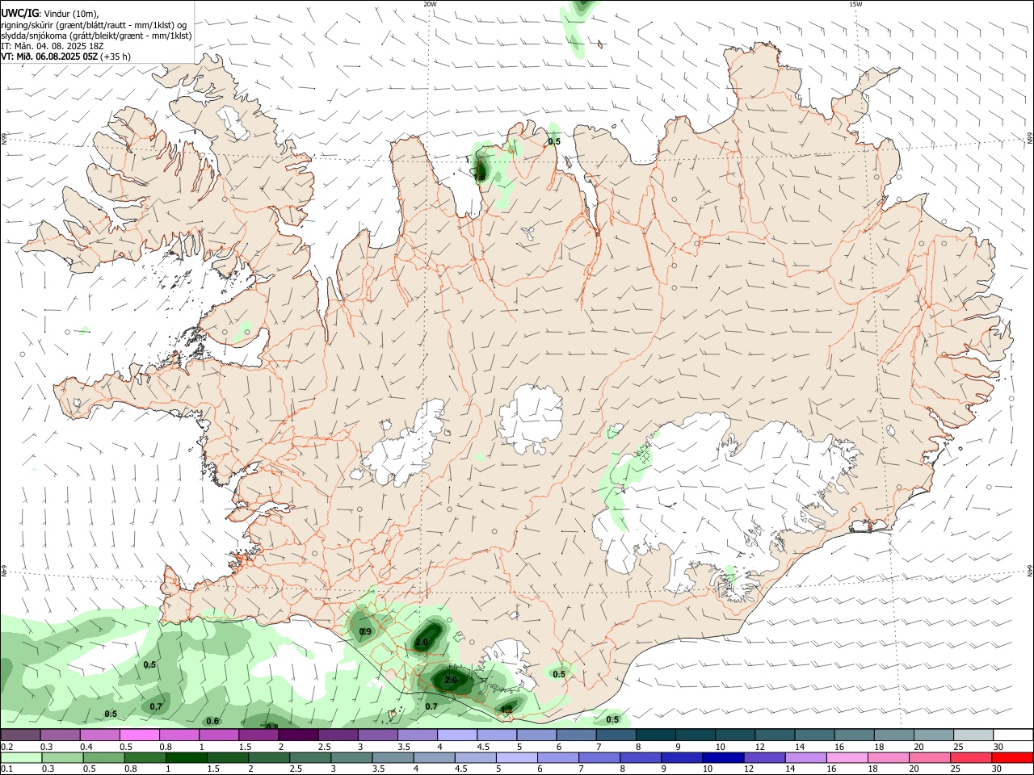Screen dimensions: 1034x775
Task: Click the valid time line 'VT: Mið. 06.08.2025 05Z (+35 h)'
Action: pos(65,57)
